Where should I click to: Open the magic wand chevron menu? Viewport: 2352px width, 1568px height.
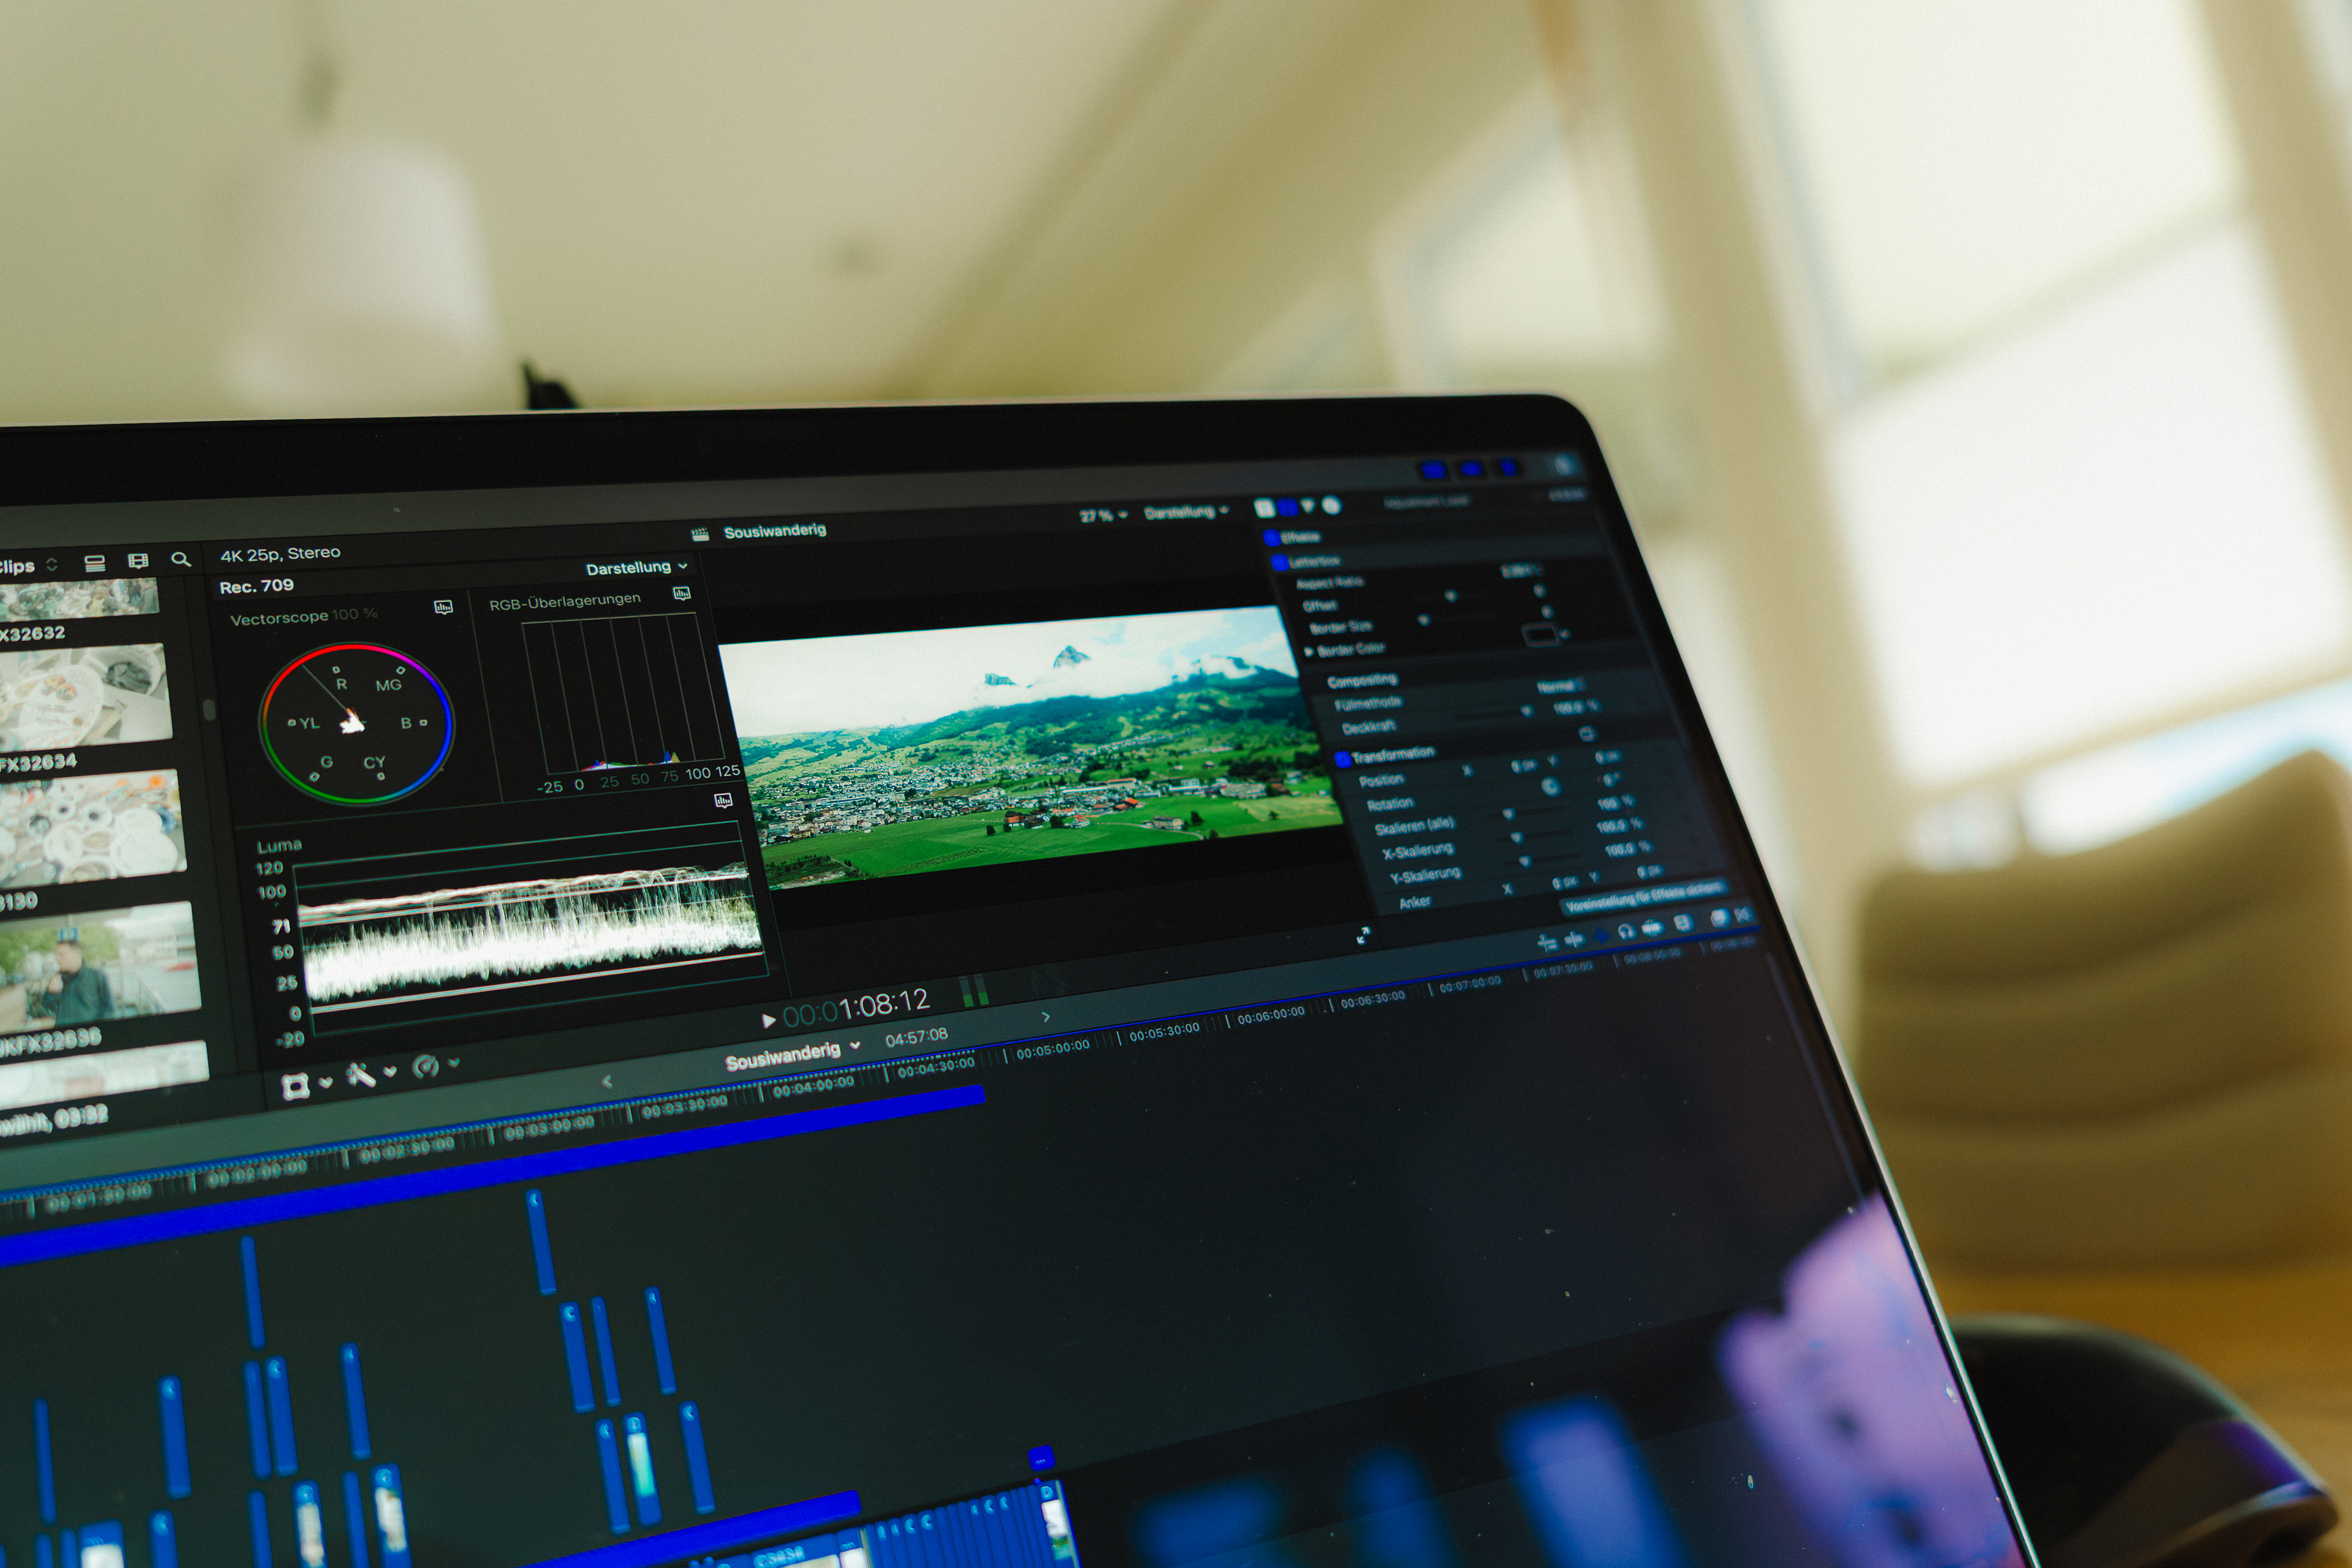coord(390,1072)
